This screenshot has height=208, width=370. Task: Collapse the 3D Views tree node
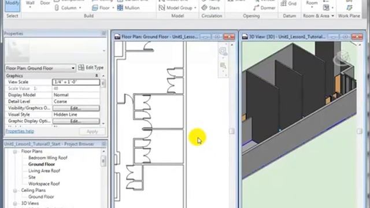pos(15,203)
